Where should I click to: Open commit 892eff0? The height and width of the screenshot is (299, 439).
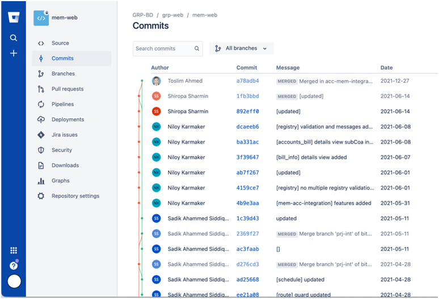247,111
